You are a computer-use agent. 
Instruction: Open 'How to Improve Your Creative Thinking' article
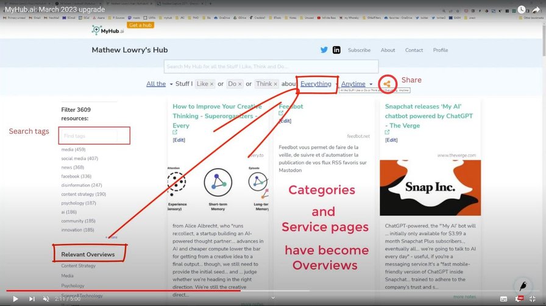(216, 116)
